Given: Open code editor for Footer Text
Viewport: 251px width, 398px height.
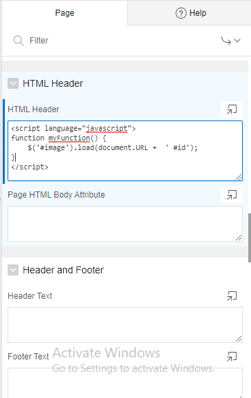Looking at the screenshot, I should click(x=232, y=357).
